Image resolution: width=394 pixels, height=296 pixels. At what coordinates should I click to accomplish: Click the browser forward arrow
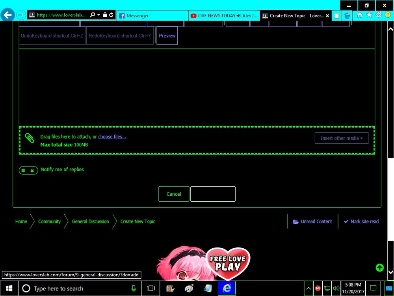[x=21, y=15]
